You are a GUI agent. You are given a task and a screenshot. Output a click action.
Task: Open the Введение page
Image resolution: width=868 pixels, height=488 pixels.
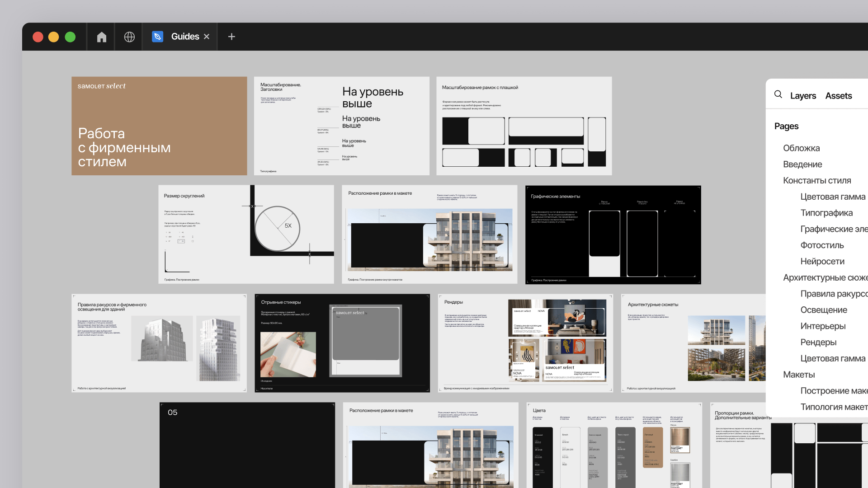coord(802,164)
